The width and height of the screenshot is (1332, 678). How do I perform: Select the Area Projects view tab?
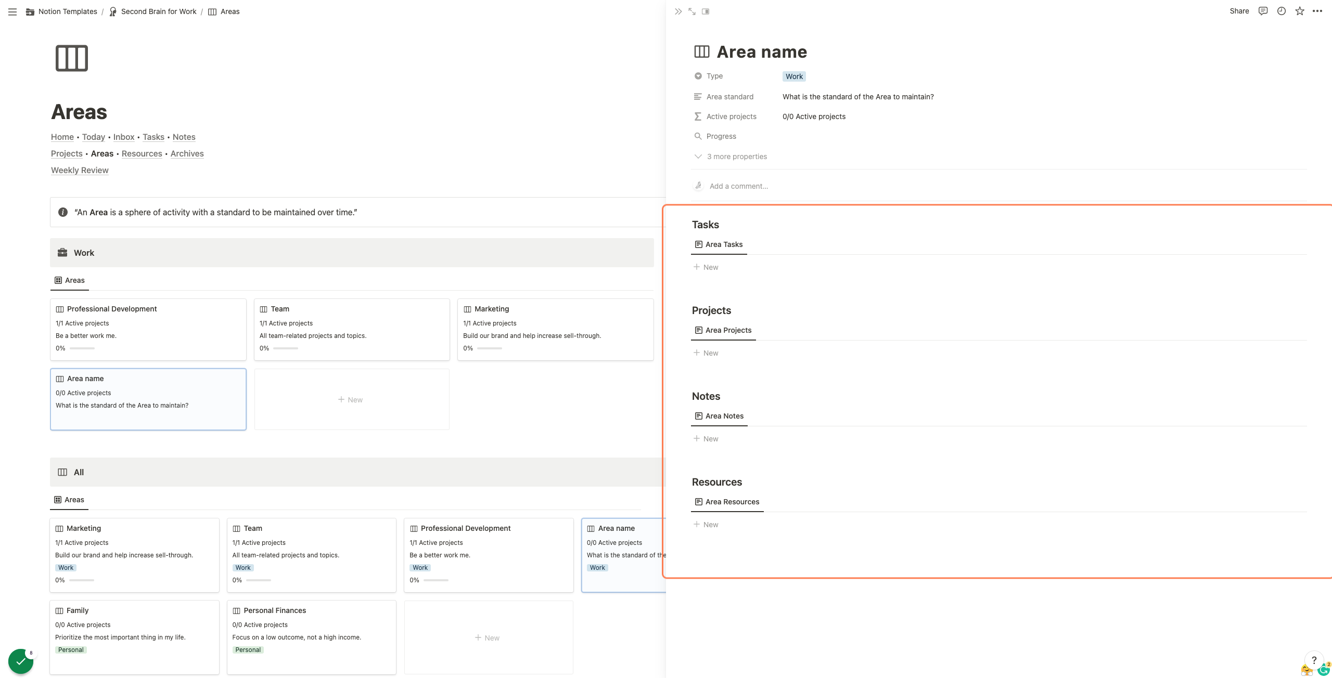[723, 330]
